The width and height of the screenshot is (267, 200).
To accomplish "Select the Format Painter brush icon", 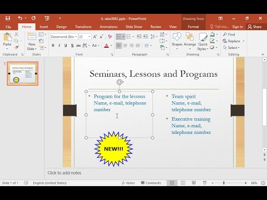I will [17, 48].
